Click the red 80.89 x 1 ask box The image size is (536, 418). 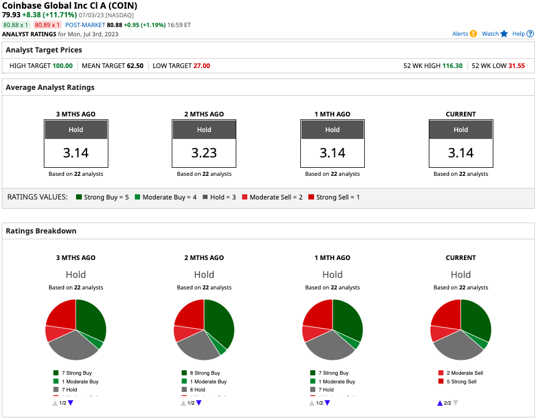(47, 25)
